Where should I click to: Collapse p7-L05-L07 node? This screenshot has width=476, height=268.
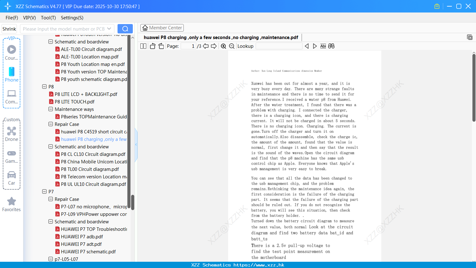click(x=51, y=259)
